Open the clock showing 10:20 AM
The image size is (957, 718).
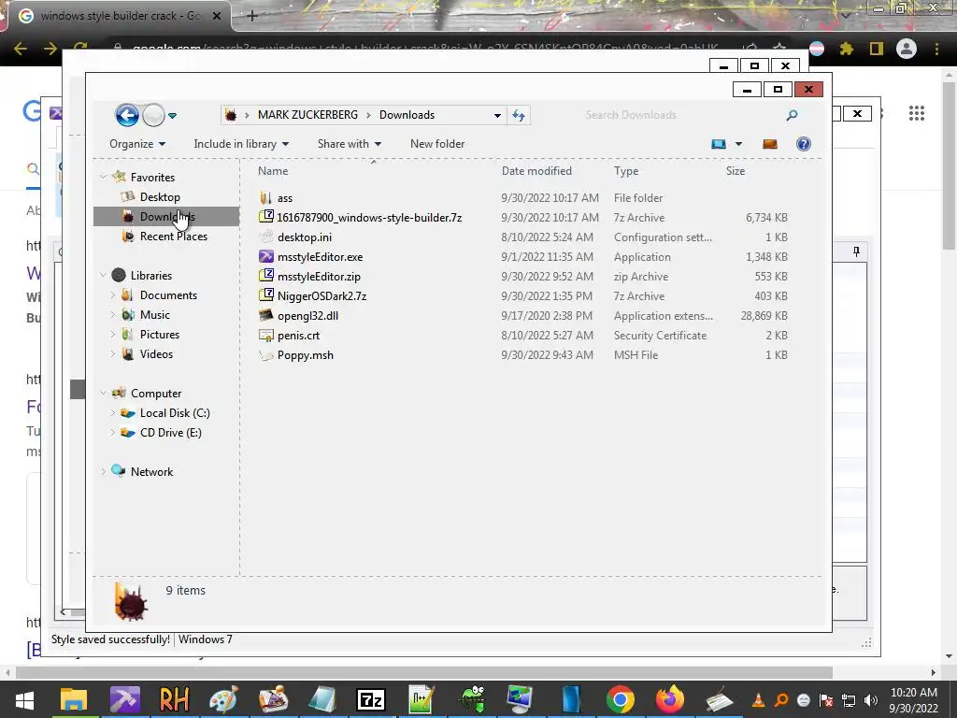914,700
